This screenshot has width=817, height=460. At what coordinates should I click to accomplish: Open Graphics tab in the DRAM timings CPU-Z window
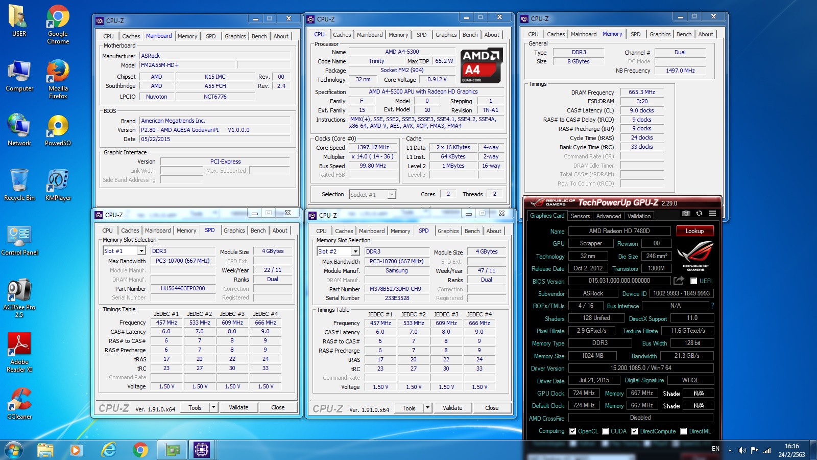click(660, 34)
